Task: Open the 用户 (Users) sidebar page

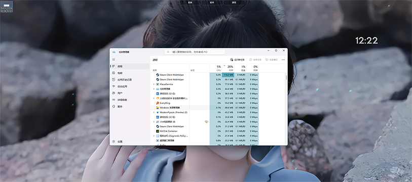Action: (x=130, y=93)
